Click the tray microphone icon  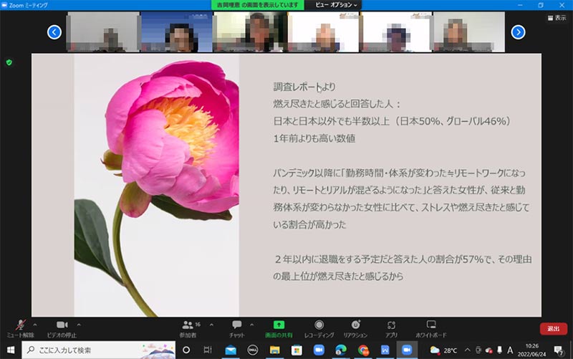[x=499, y=350]
